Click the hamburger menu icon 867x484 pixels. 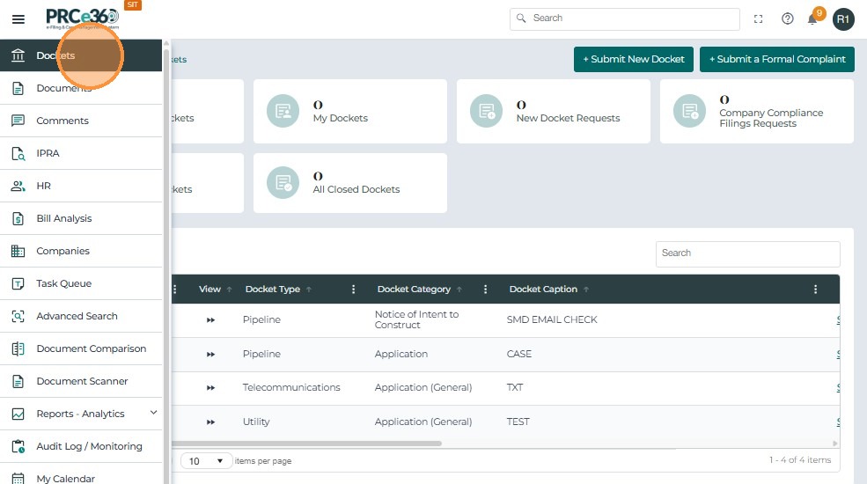(x=18, y=18)
